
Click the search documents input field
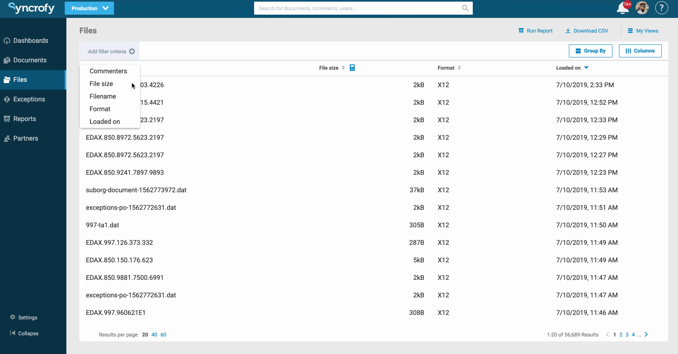click(363, 8)
